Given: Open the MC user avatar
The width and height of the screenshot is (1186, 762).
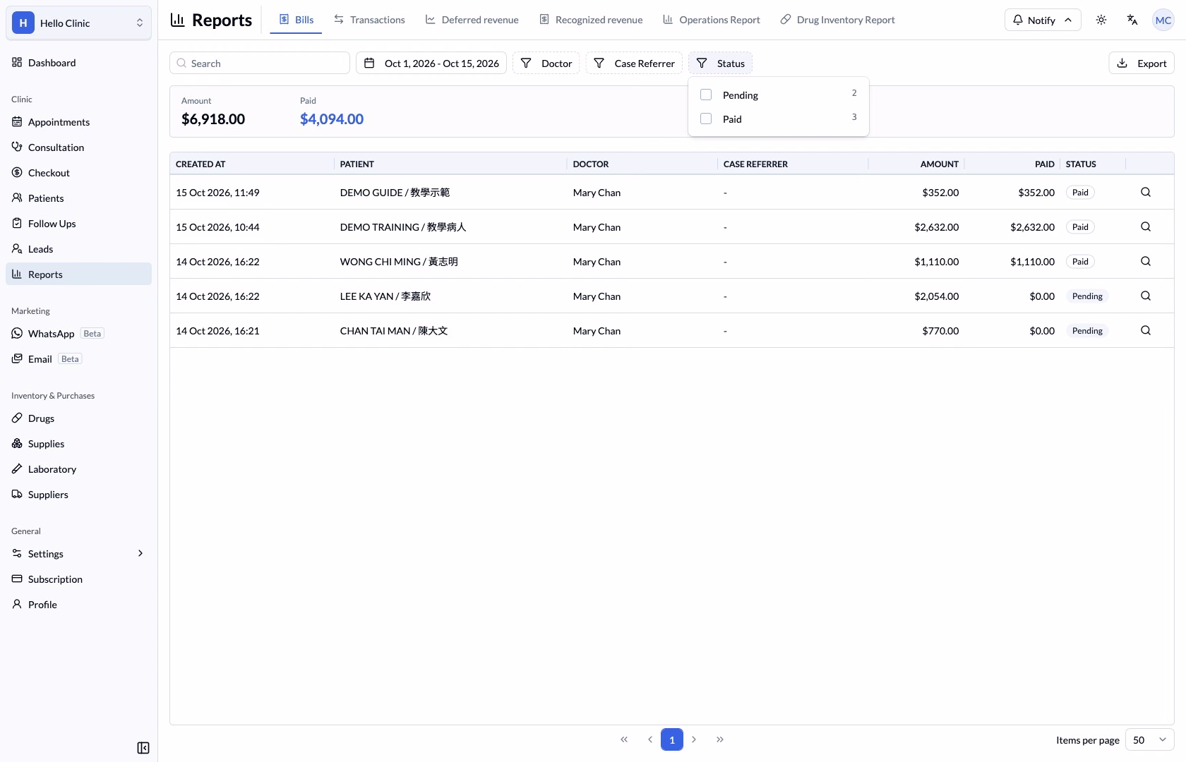Looking at the screenshot, I should [1163, 20].
